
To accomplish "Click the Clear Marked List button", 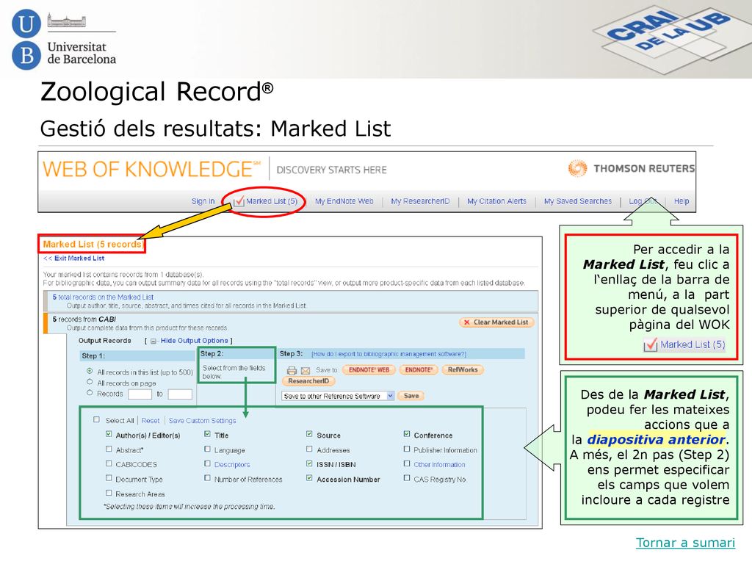I will point(496,322).
